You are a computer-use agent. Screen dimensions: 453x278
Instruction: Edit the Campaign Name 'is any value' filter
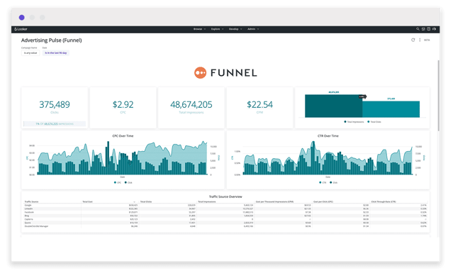click(30, 53)
